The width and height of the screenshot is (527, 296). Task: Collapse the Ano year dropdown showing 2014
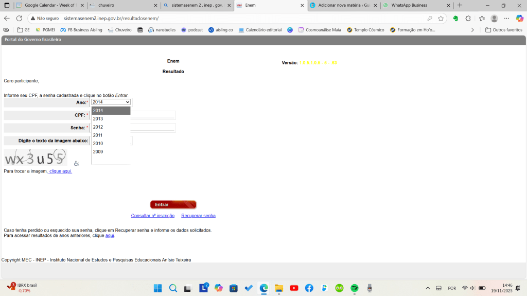coord(111,102)
